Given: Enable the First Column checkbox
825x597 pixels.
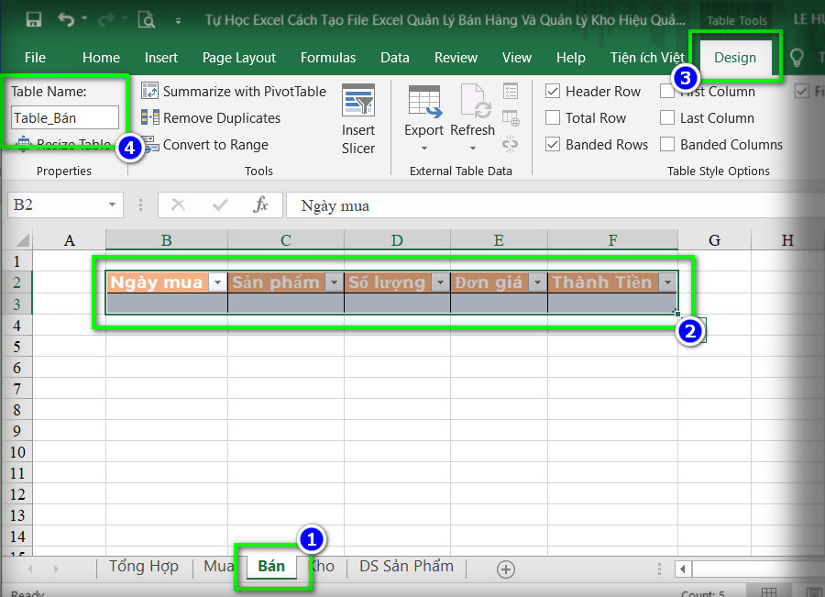Looking at the screenshot, I should [x=667, y=92].
